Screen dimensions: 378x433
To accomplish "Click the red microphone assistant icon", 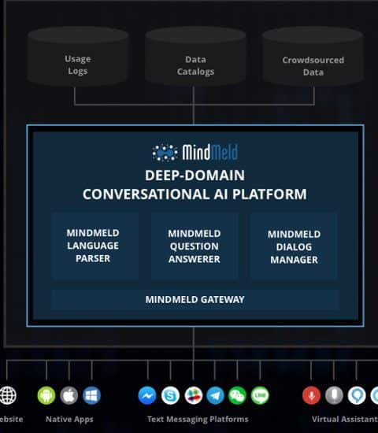I will point(311,395).
